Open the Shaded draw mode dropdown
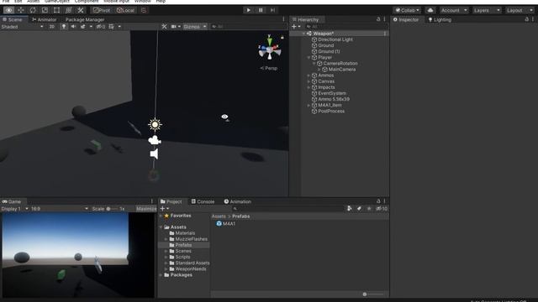 point(23,26)
